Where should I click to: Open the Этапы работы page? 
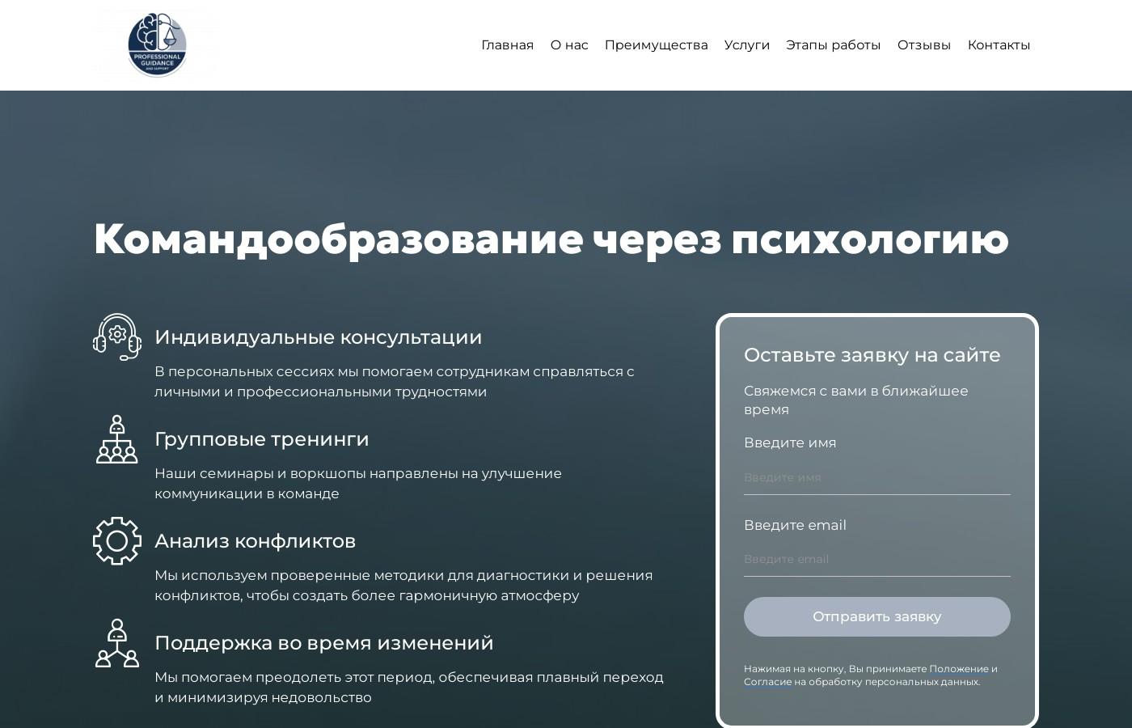click(834, 44)
